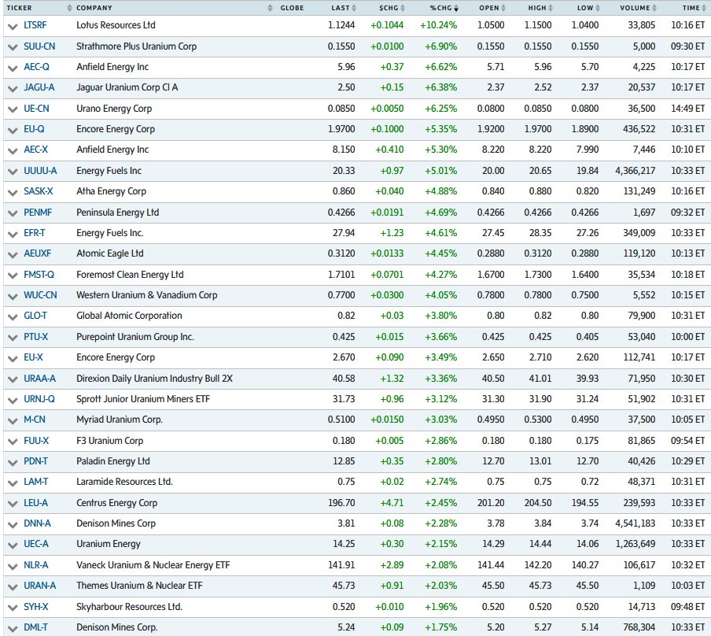
Task: Sort by High column header
Action: (540, 8)
